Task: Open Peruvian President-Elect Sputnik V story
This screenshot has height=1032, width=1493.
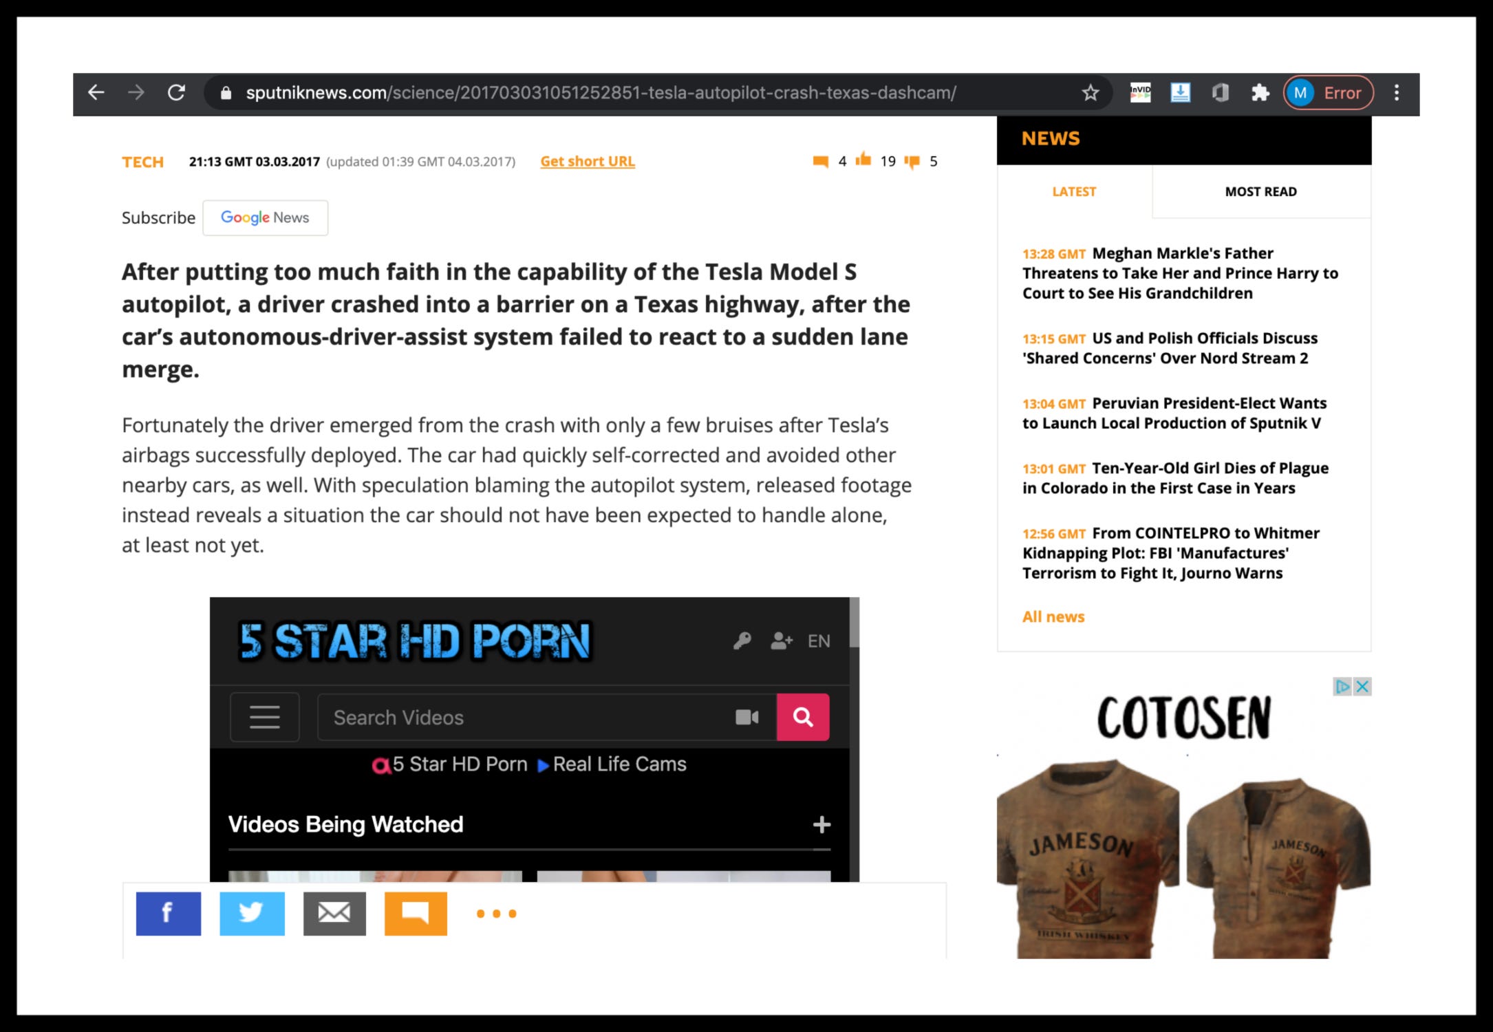Action: pyautogui.click(x=1174, y=413)
